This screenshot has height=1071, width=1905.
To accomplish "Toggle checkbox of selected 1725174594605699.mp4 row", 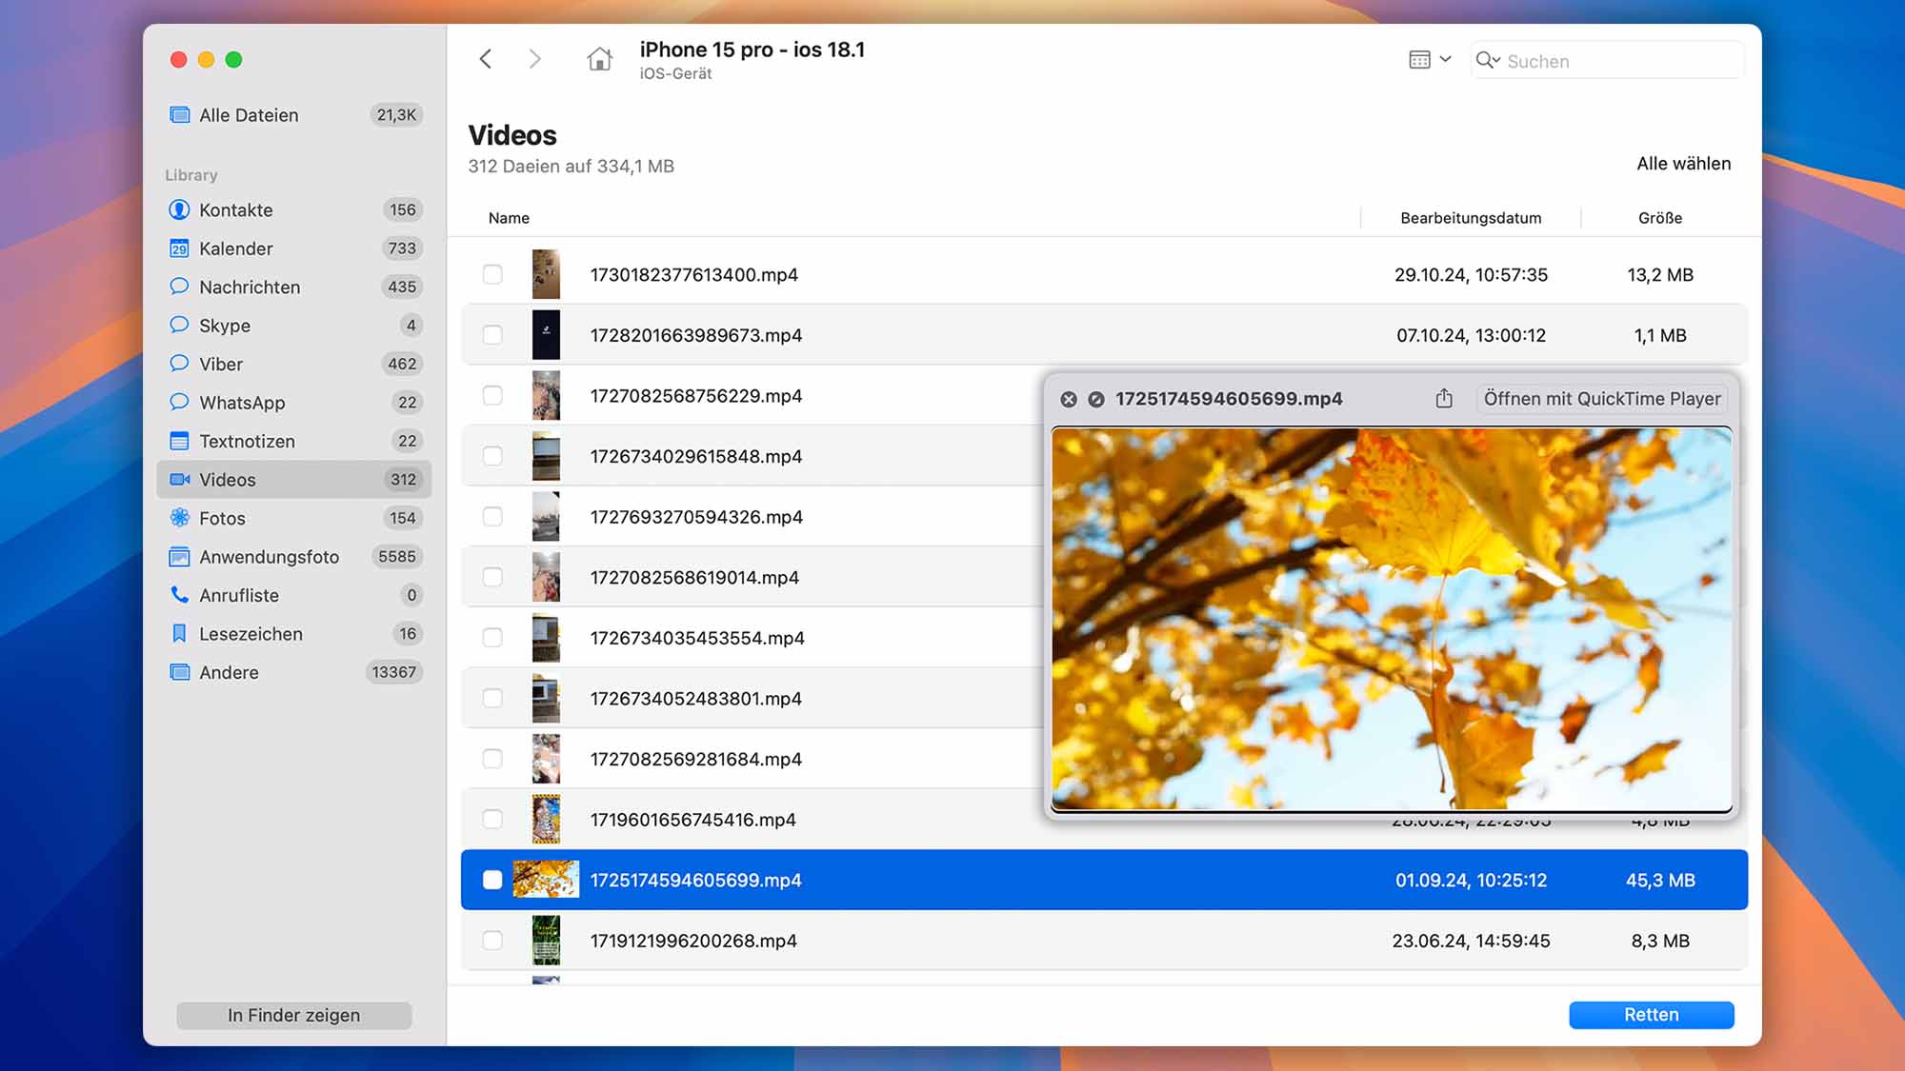I will click(x=492, y=880).
